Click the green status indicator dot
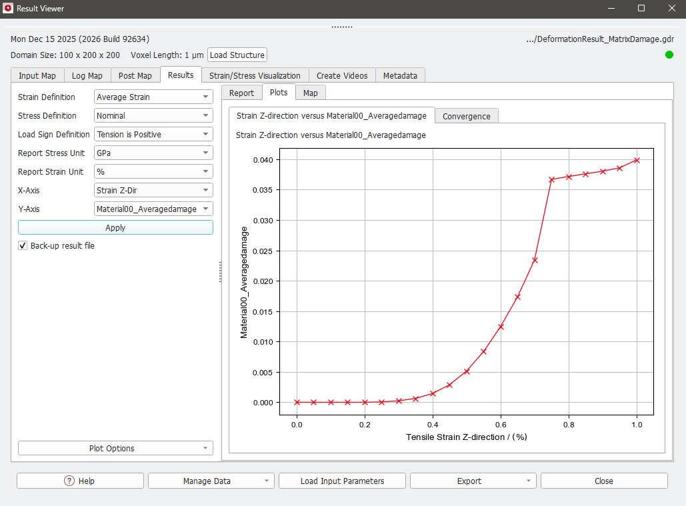 (669, 55)
